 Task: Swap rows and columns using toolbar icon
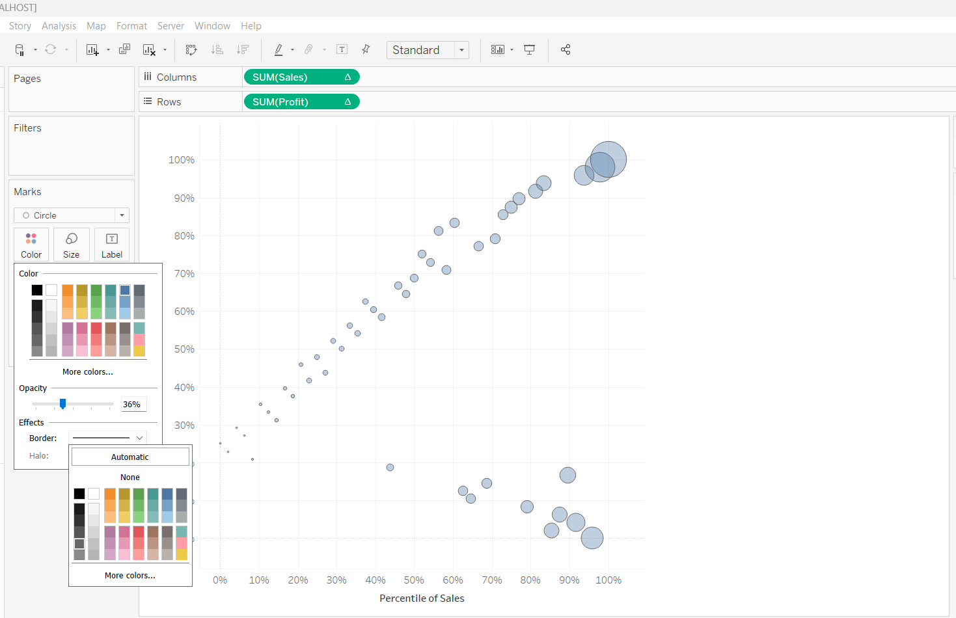(x=191, y=50)
